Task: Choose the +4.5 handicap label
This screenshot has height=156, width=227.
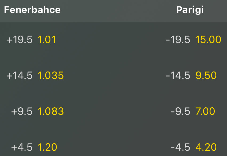Action: click(x=22, y=147)
